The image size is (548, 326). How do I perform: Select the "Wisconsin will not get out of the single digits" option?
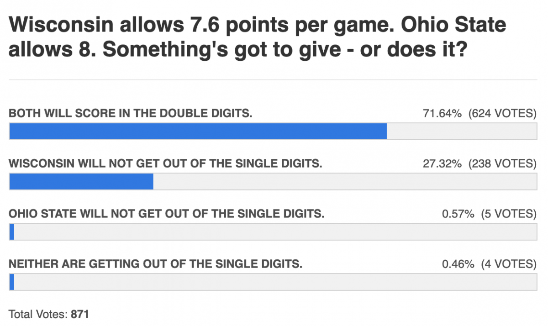(x=165, y=163)
